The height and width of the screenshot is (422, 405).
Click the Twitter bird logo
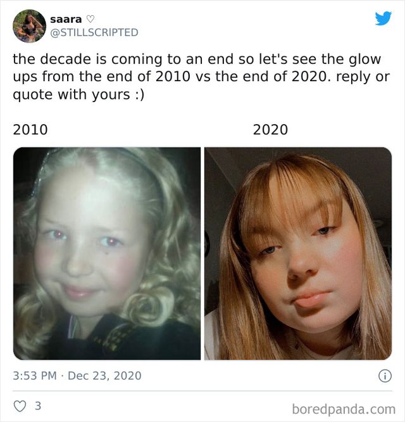383,18
